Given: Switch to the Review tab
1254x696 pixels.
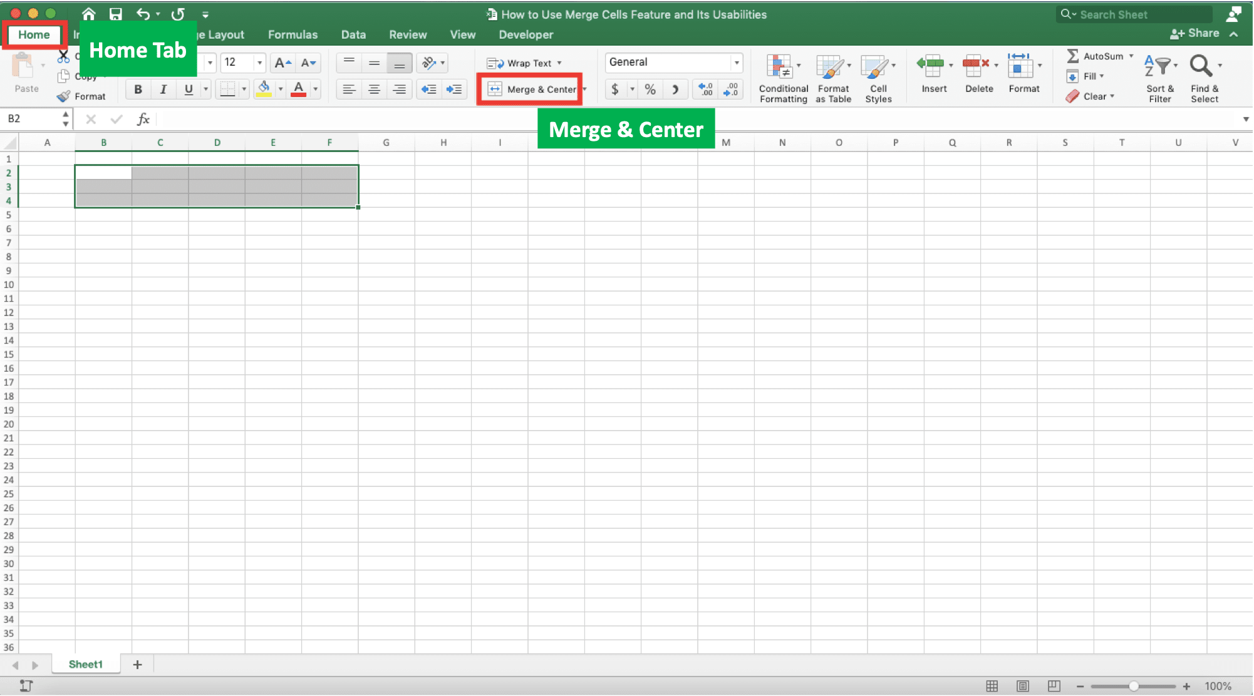Looking at the screenshot, I should tap(408, 34).
